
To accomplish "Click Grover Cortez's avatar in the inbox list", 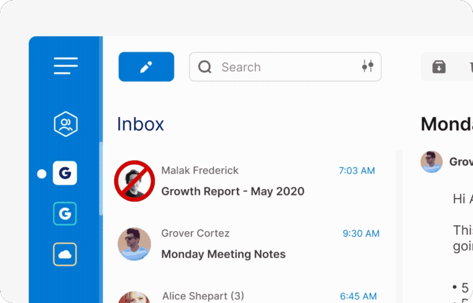I will click(134, 244).
